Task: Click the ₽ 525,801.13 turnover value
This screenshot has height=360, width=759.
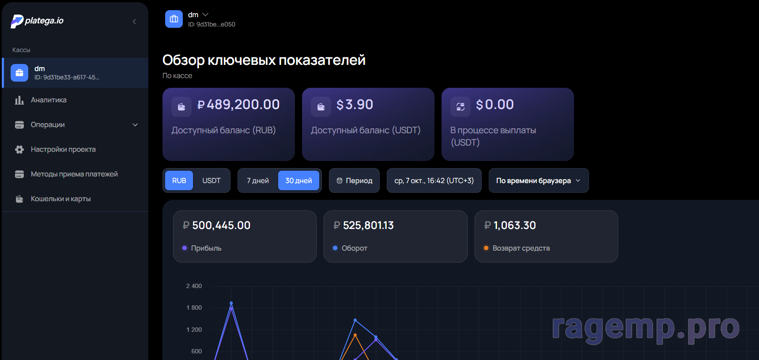Action: 363,225
